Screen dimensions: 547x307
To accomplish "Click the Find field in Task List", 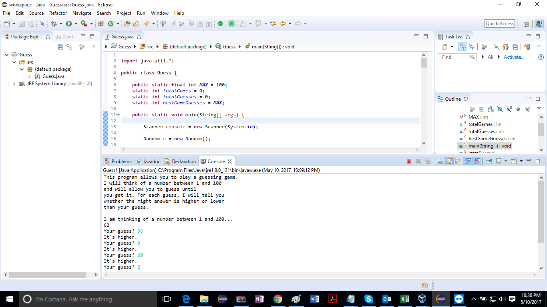I will pos(457,57).
